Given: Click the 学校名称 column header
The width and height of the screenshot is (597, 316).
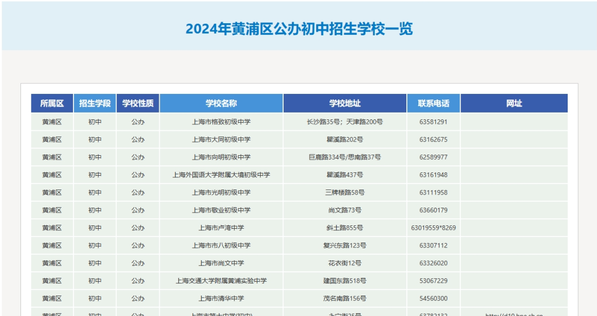Looking at the screenshot, I should click(221, 103).
